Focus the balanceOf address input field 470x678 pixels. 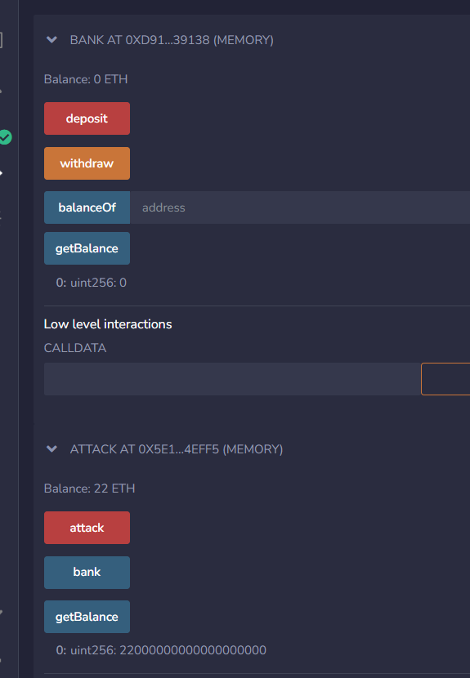(x=300, y=207)
